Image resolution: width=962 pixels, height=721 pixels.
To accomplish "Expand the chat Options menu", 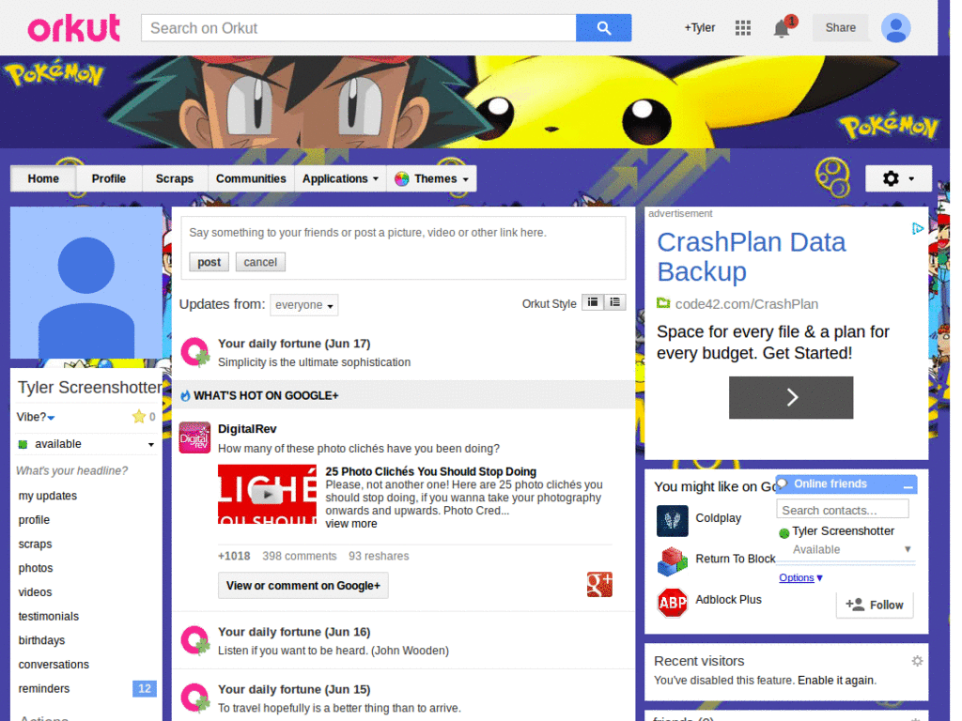I will pos(800,577).
